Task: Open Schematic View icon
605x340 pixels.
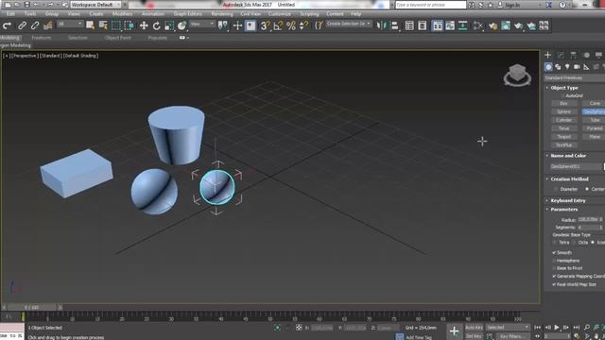Action: (462, 25)
